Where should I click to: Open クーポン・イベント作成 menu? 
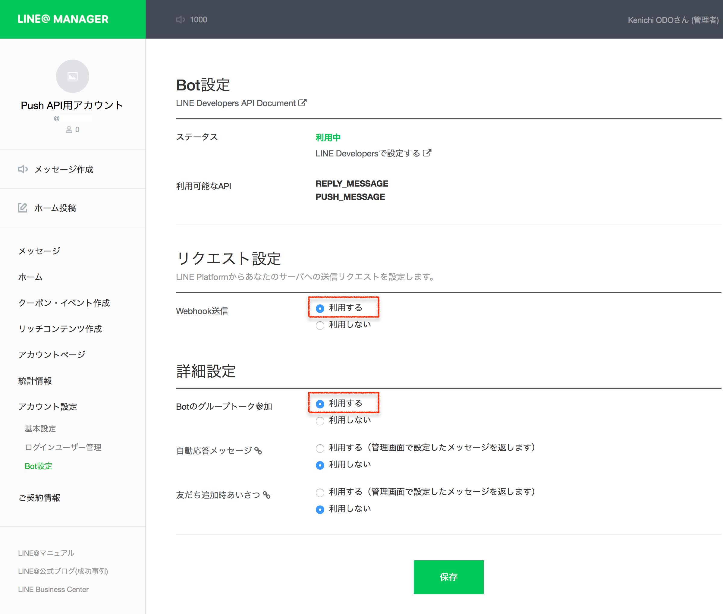click(x=64, y=303)
